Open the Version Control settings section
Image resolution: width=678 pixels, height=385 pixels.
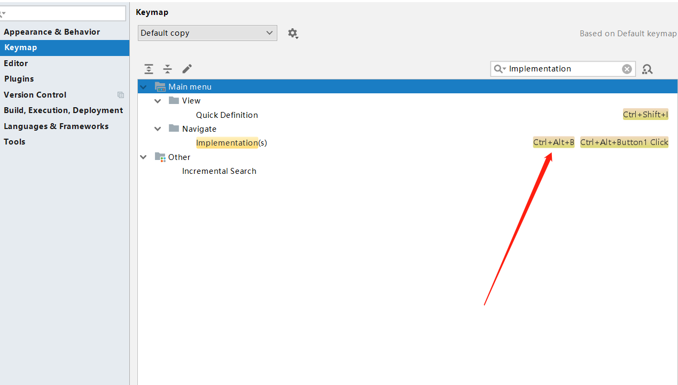point(35,95)
